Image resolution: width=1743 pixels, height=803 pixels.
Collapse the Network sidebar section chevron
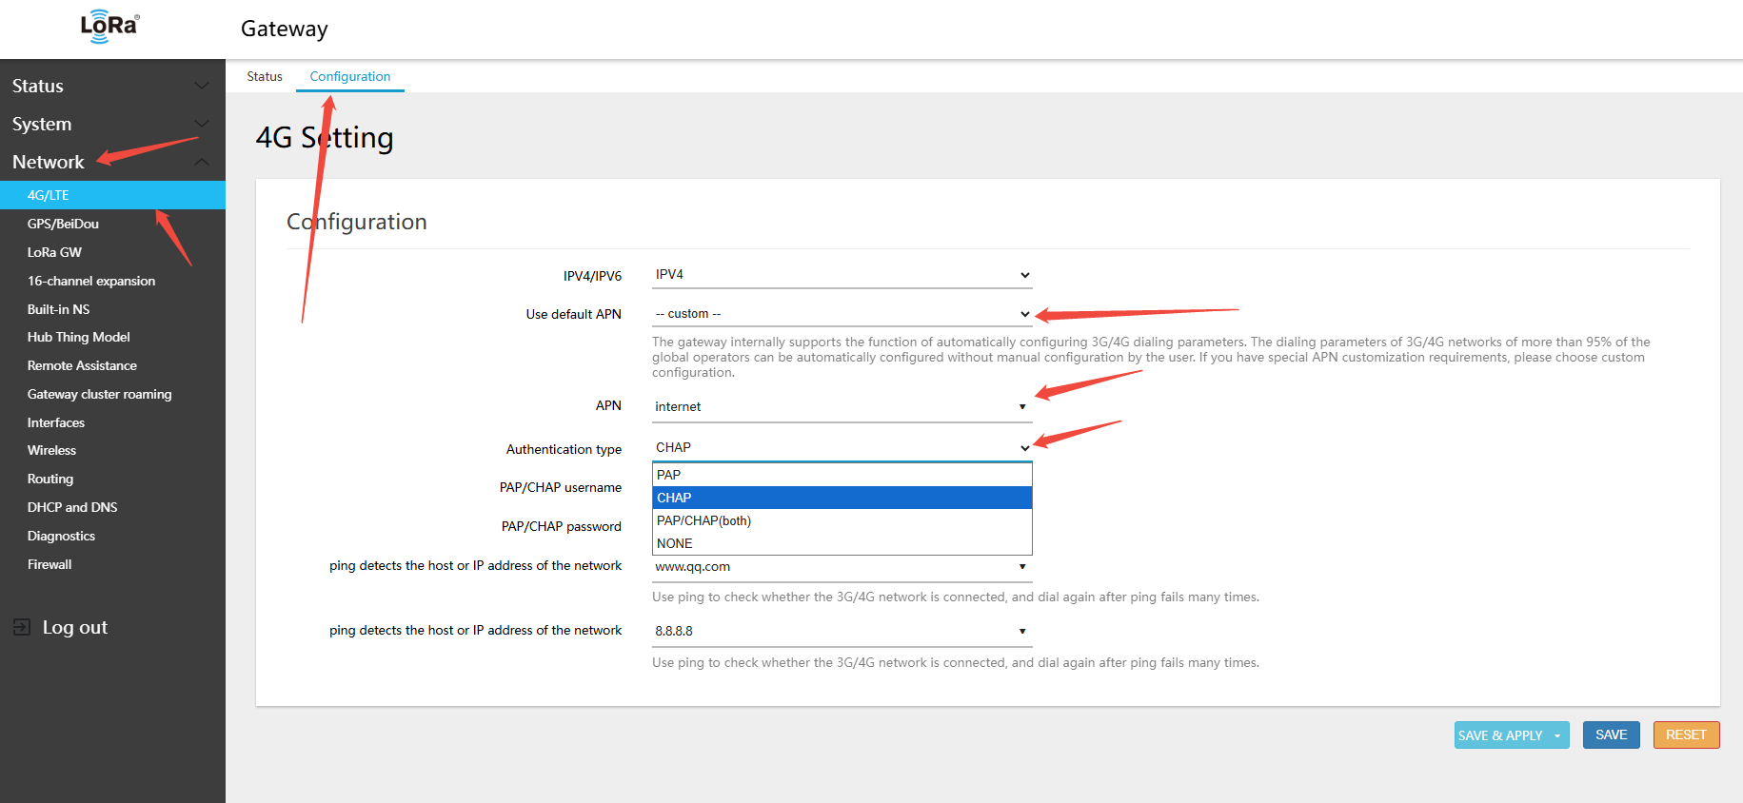coord(202,162)
